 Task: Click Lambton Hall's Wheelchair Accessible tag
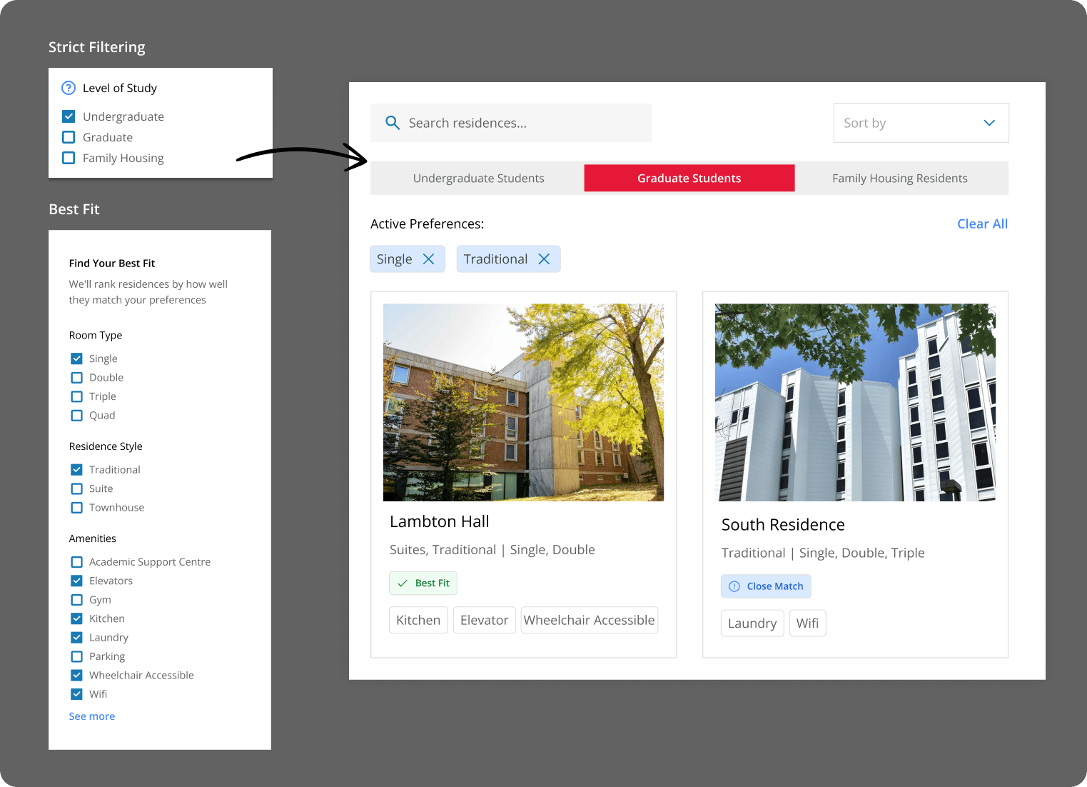click(590, 620)
